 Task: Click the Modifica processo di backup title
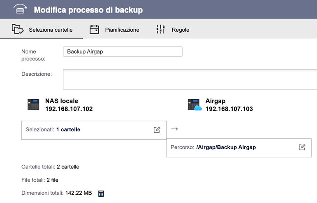(x=88, y=10)
